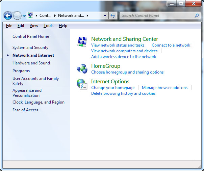The height and width of the screenshot is (171, 204).
Task: Open Ease of Access category
Action: pos(25,110)
